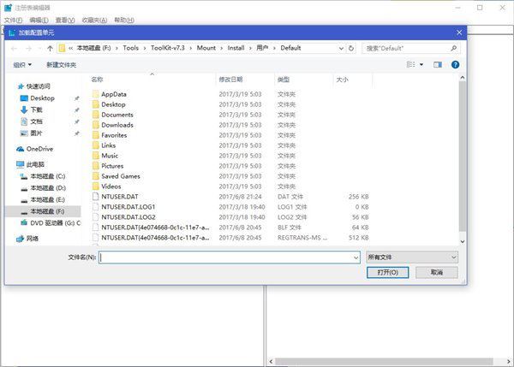Click the AppData folder icon
Viewport: 514px width, 367px height.
94,94
